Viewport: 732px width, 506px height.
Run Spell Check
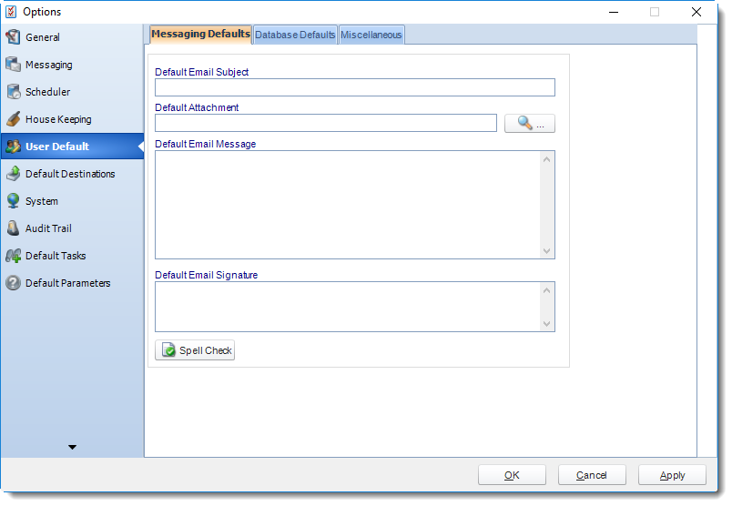point(195,350)
